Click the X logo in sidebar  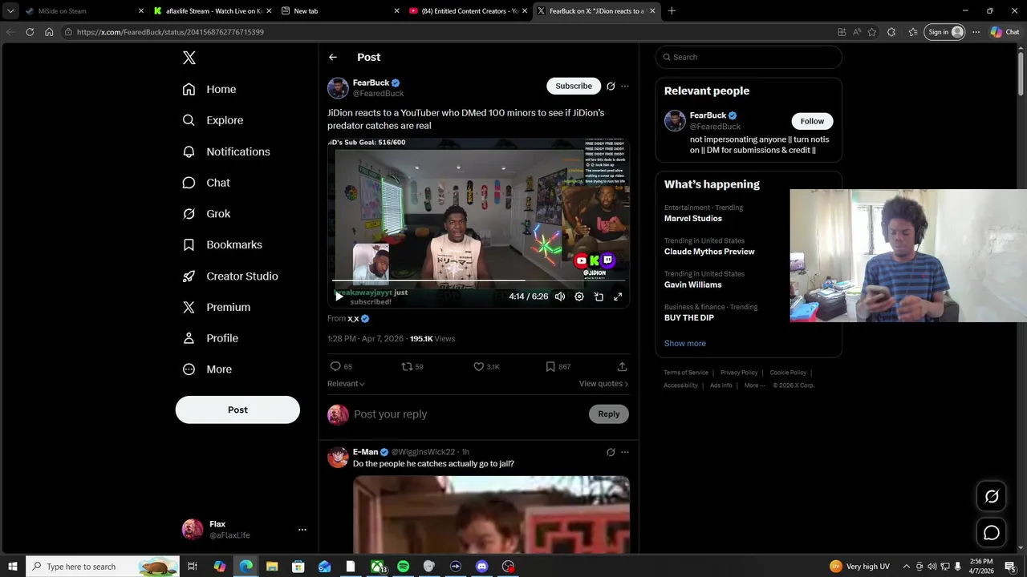(189, 58)
